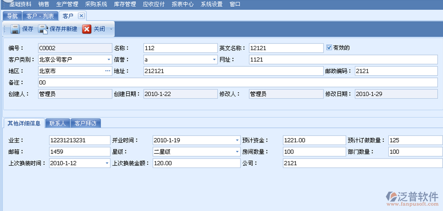Click the 英文名称 input field
This screenshot has height=211, width=443.
pos(286,48)
